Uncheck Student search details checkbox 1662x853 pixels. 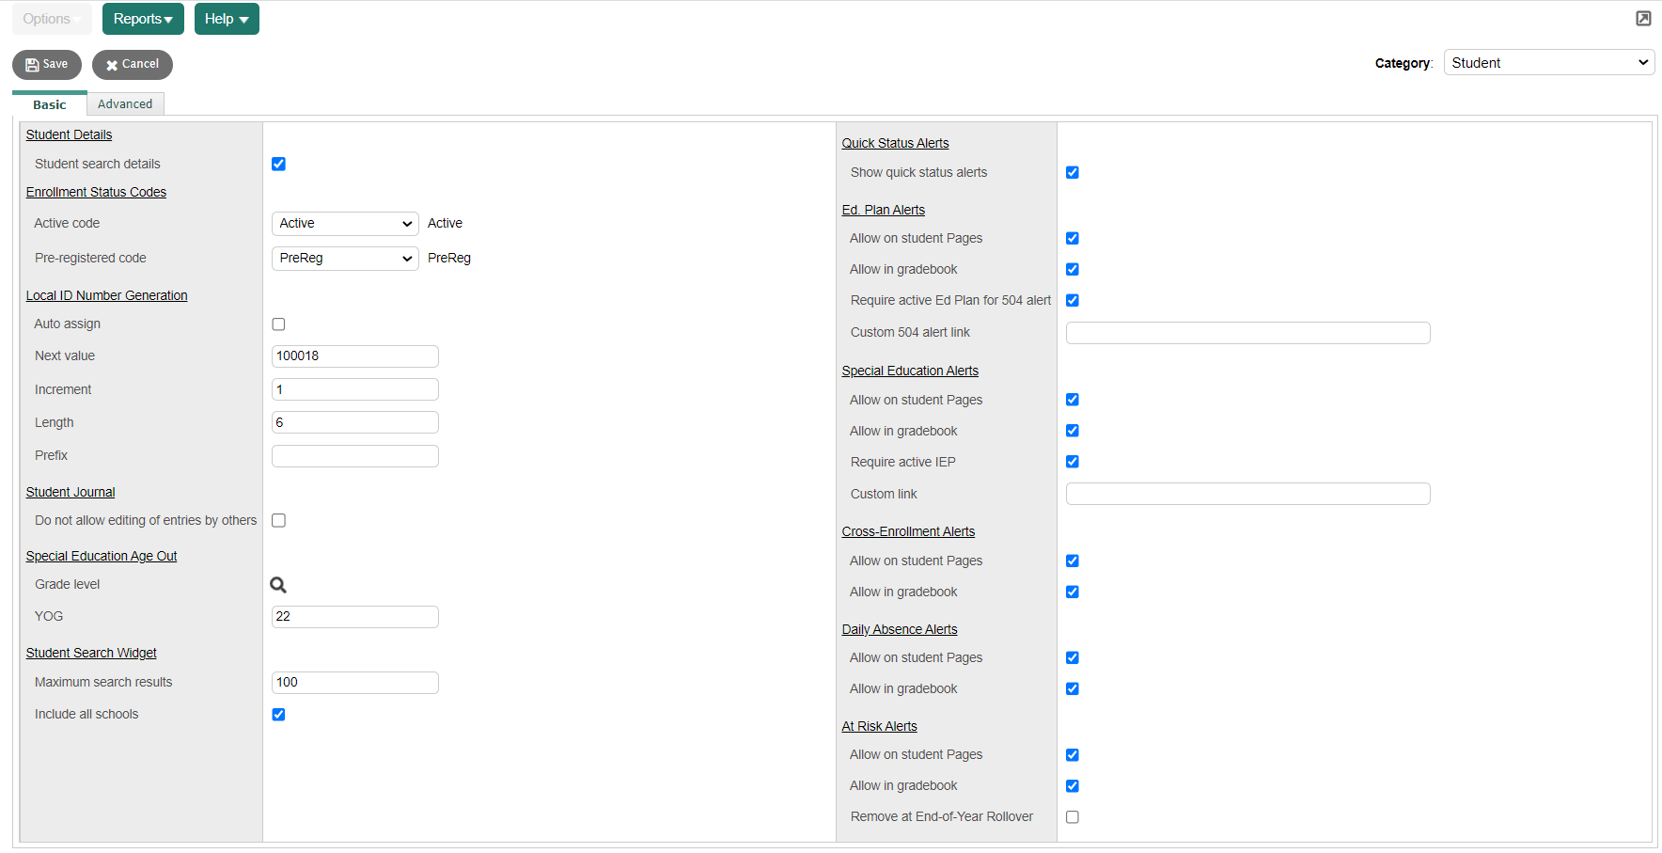(x=278, y=164)
